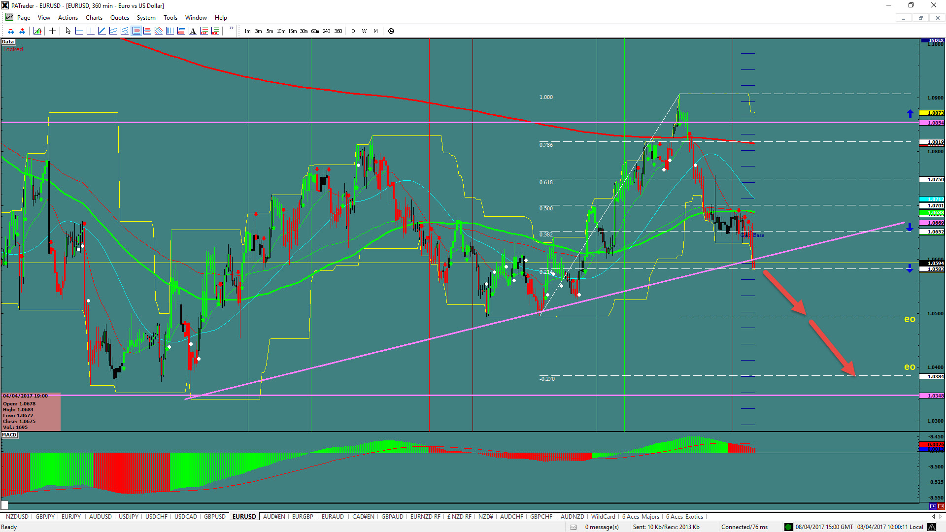This screenshot has width=946, height=532.
Task: Click the mail envelope messages icon
Action: [574, 527]
